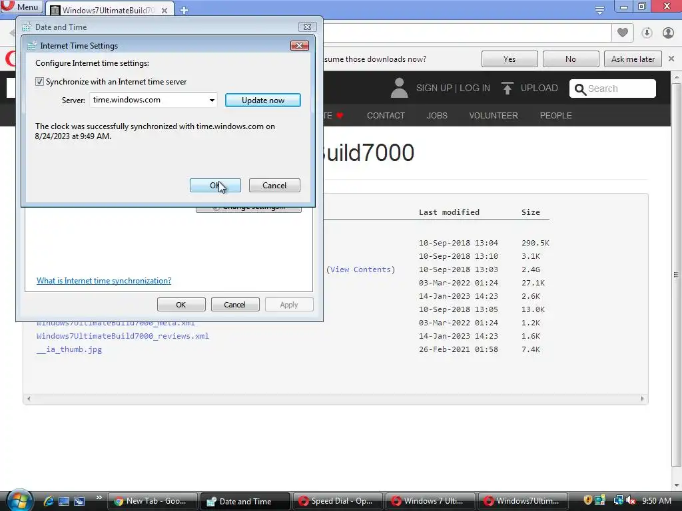Viewport: 682px width, 511px height.
Task: Click No on the resume downloads prompt
Action: click(x=571, y=59)
